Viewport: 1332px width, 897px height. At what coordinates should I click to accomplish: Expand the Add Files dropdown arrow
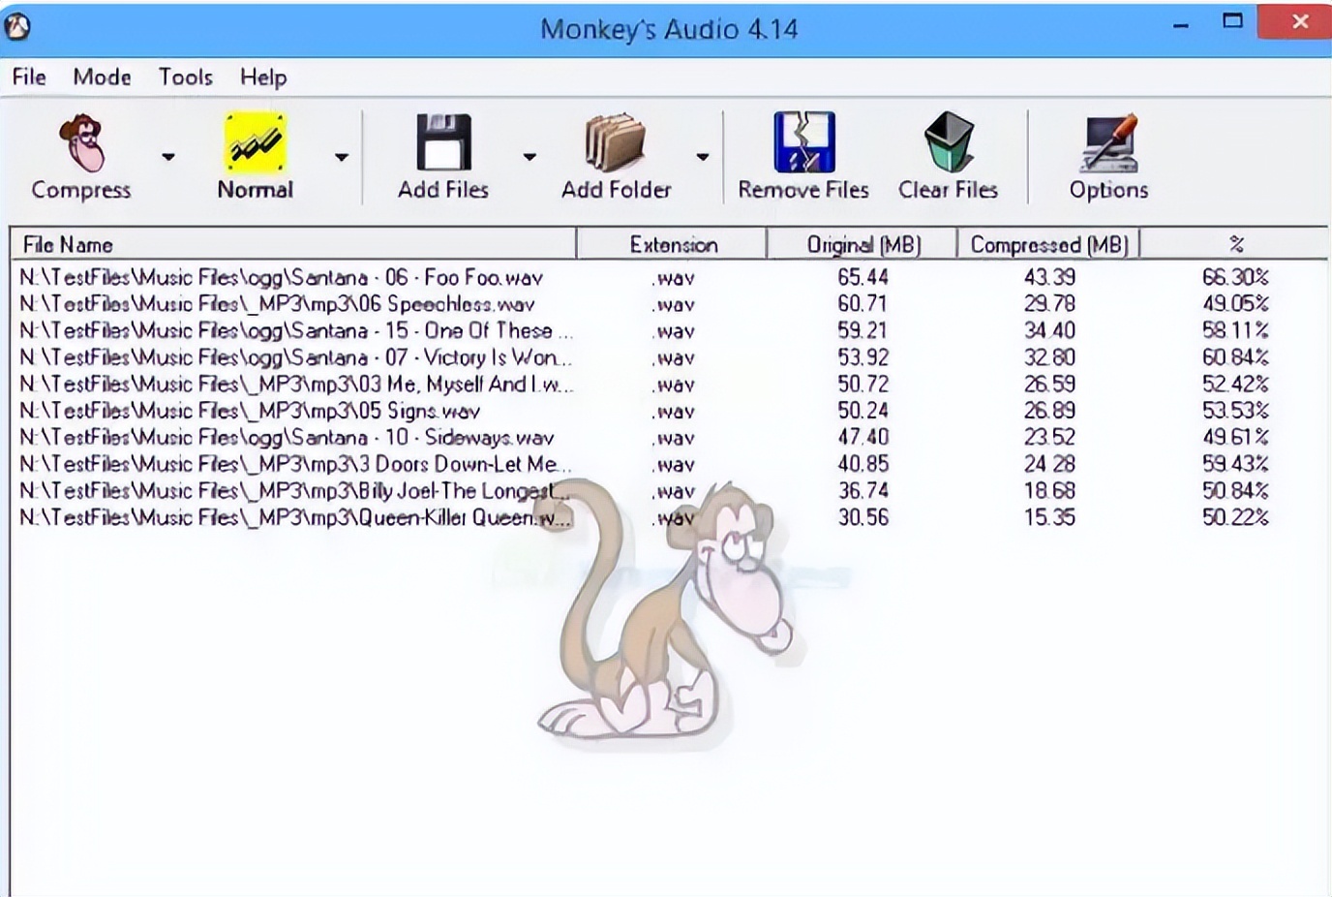[x=530, y=157]
